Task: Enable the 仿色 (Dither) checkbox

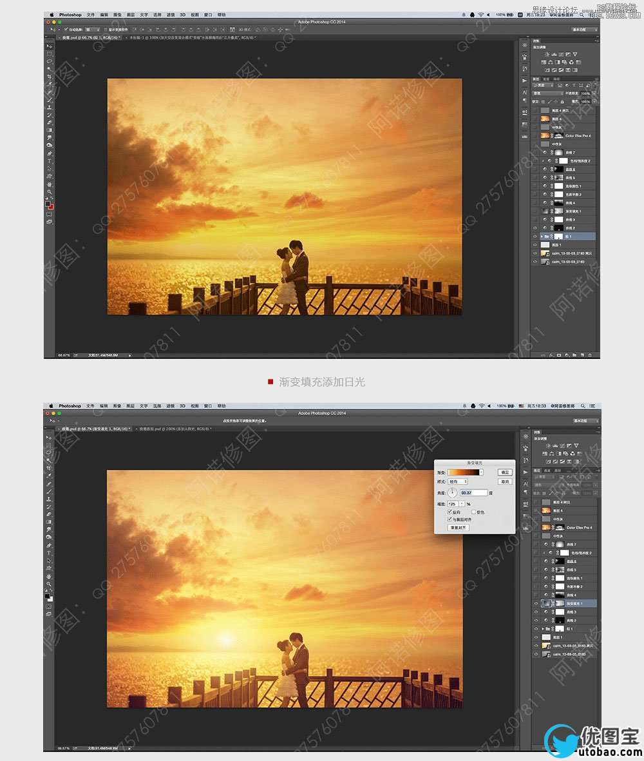Action: click(473, 512)
